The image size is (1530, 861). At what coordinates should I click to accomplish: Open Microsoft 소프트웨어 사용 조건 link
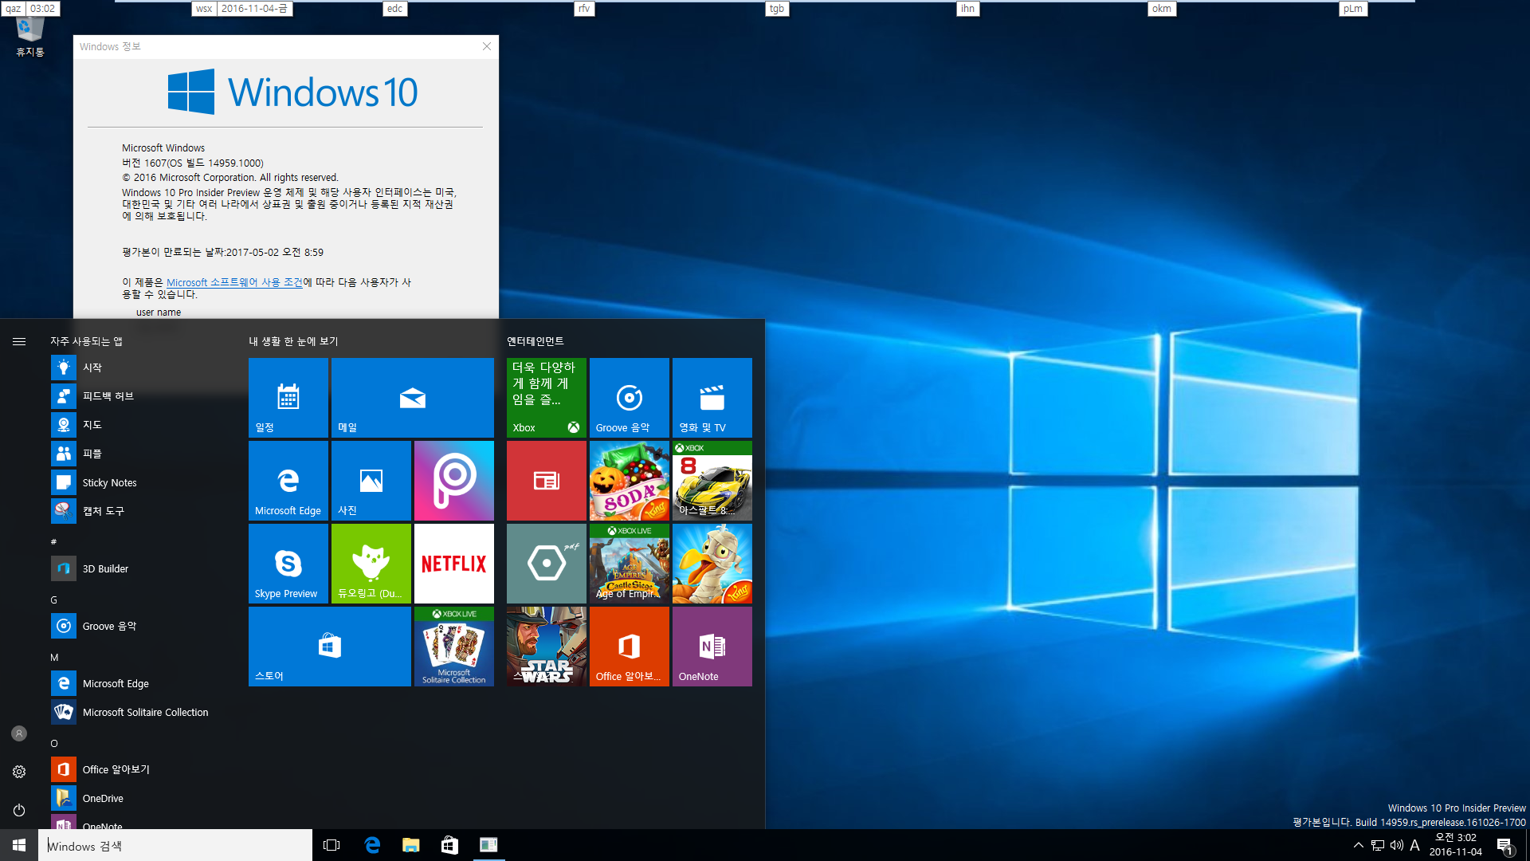(x=234, y=282)
